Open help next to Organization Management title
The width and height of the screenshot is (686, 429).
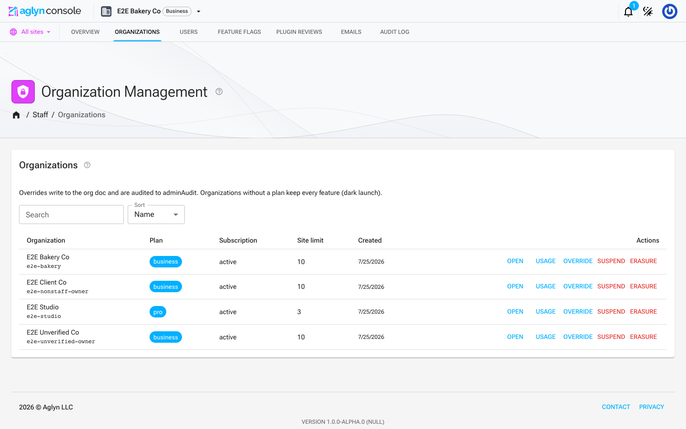pyautogui.click(x=219, y=92)
